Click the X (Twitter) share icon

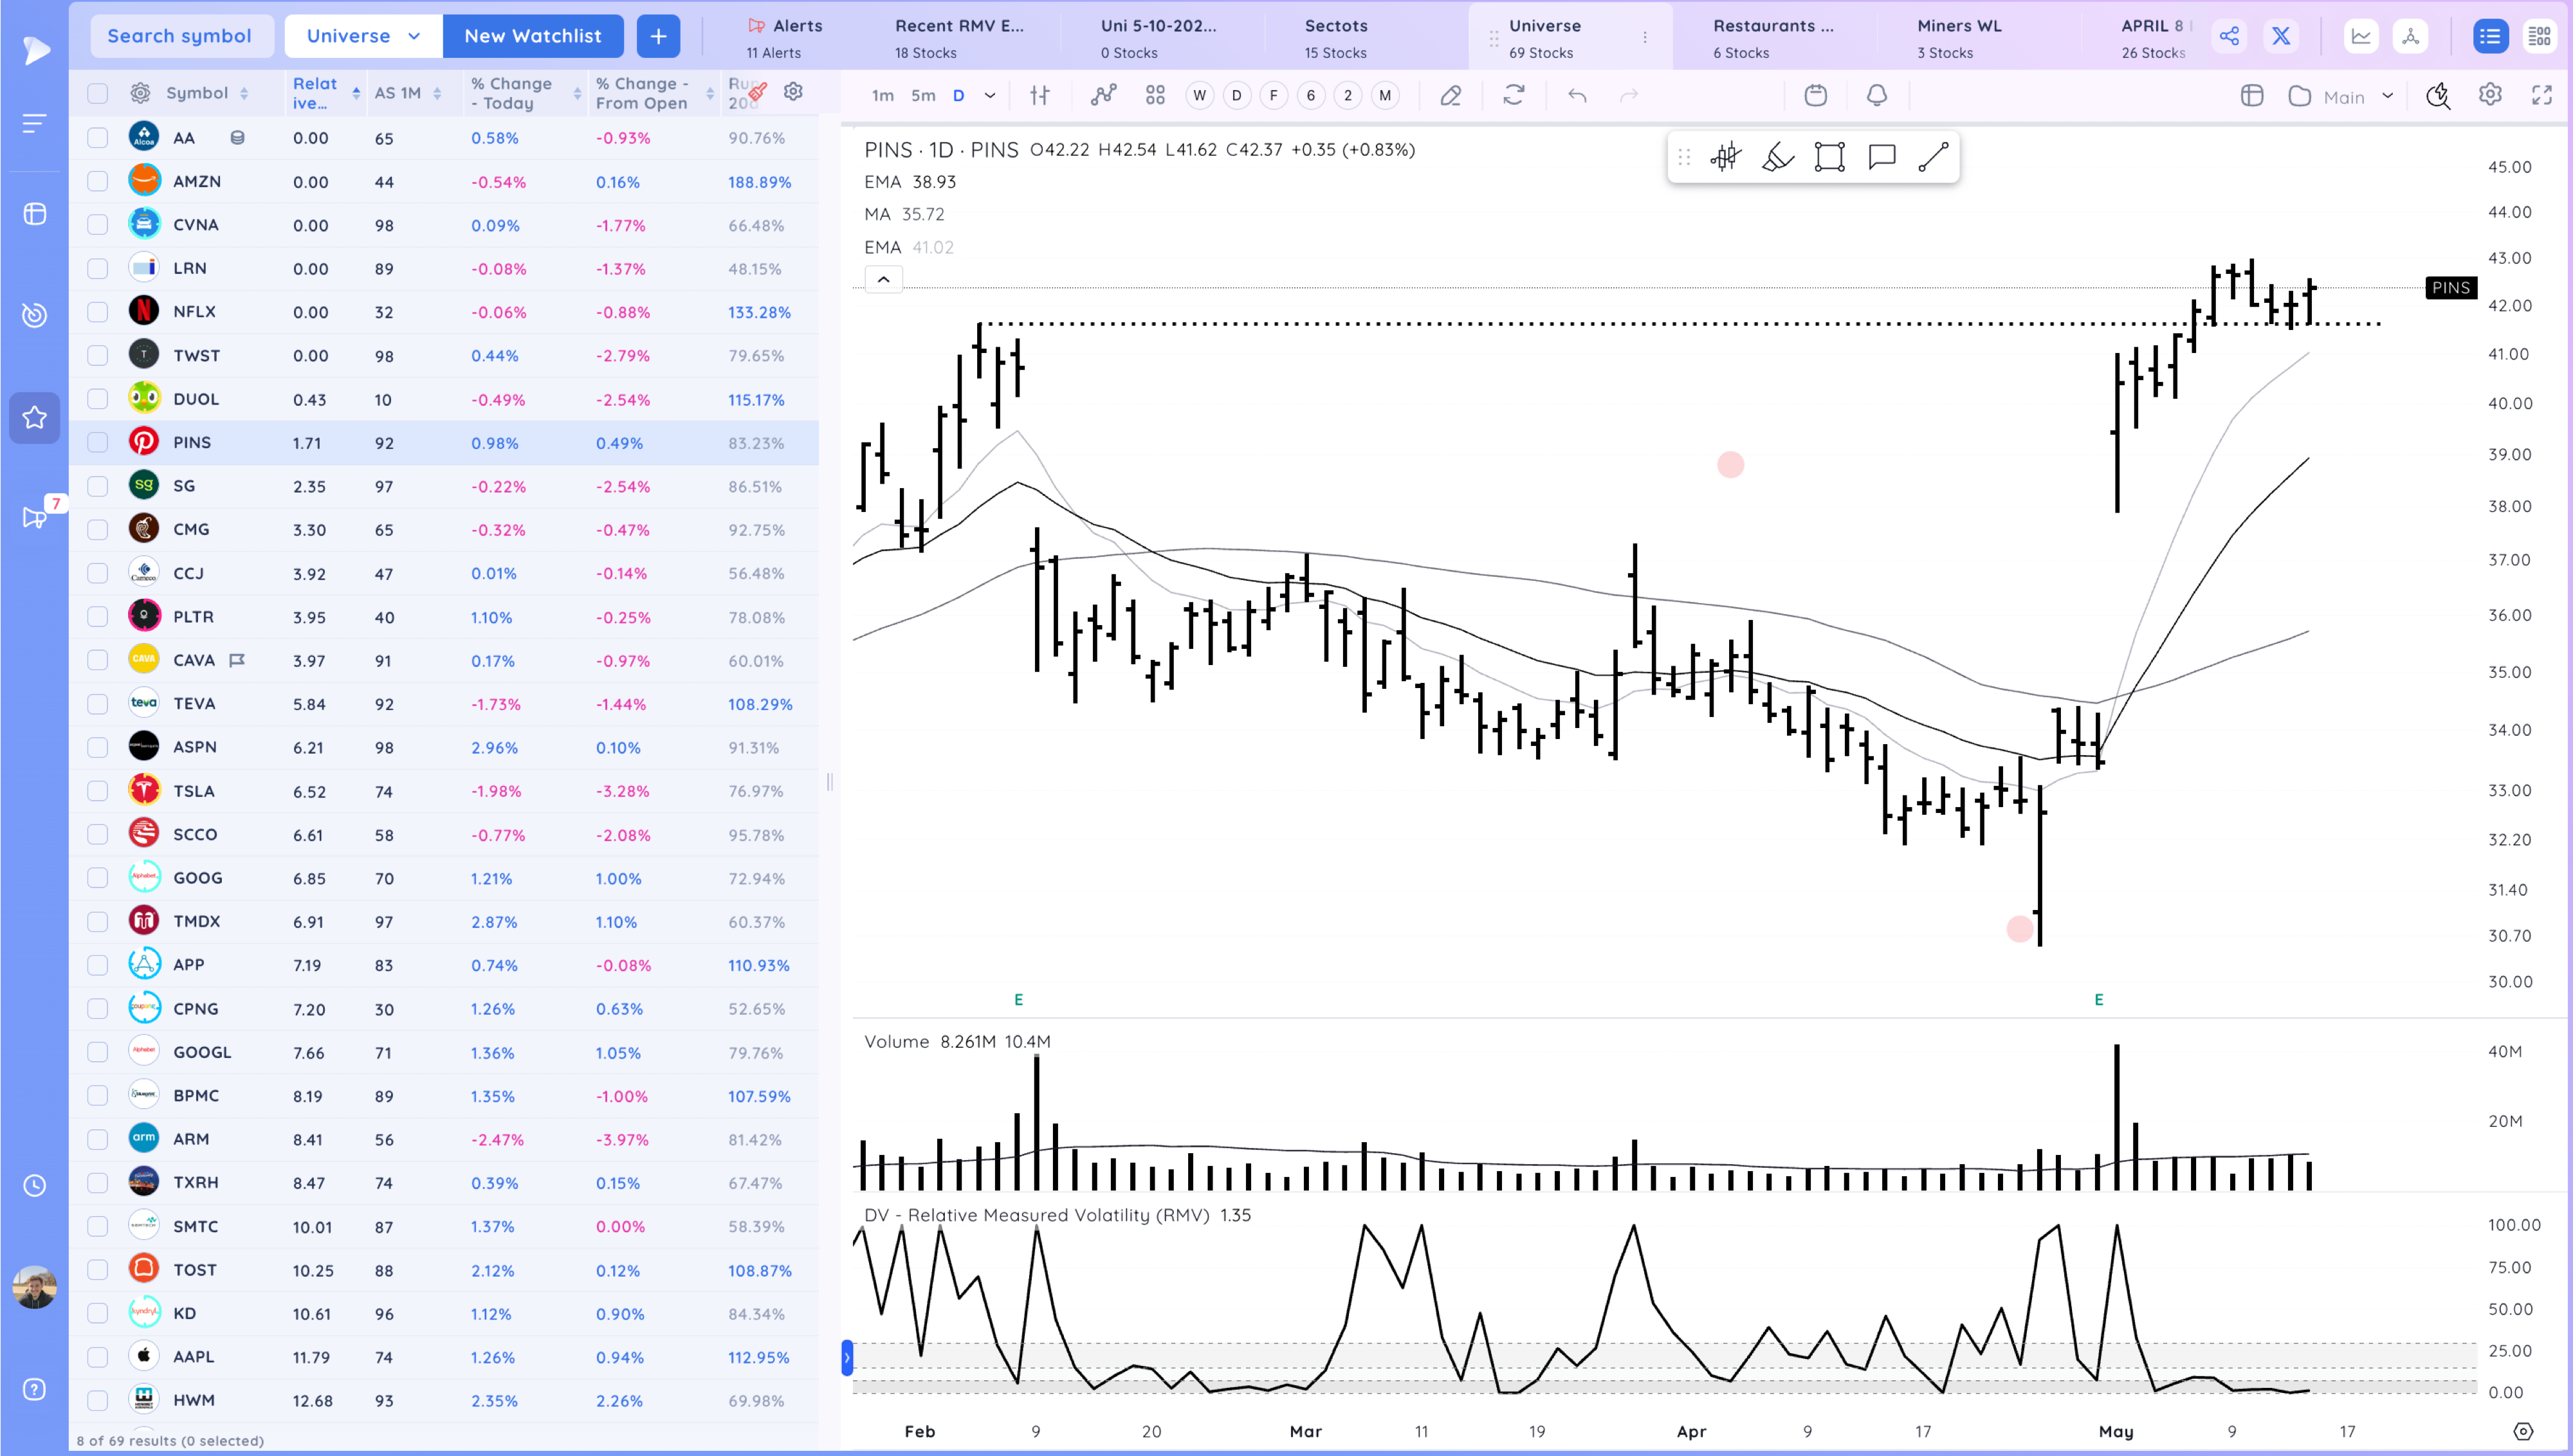pyautogui.click(x=2281, y=37)
